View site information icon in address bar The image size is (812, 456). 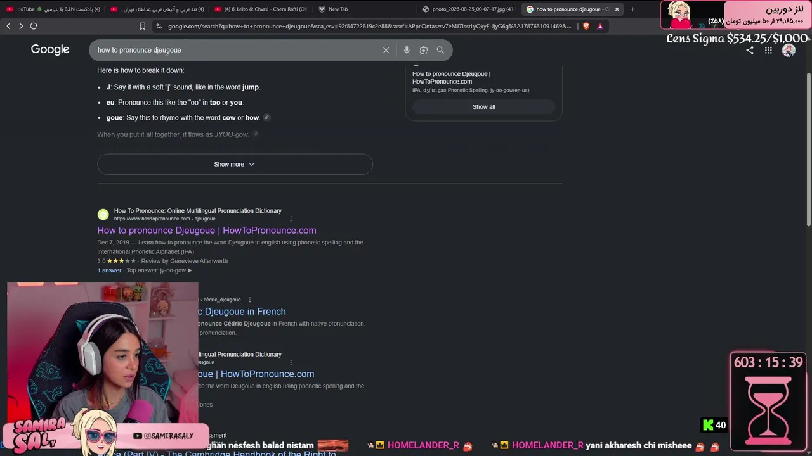(159, 26)
